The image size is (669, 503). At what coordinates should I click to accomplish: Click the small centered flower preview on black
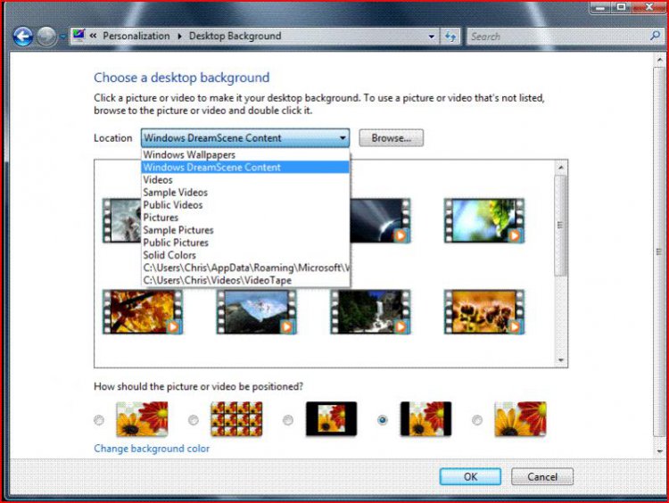pos(331,419)
